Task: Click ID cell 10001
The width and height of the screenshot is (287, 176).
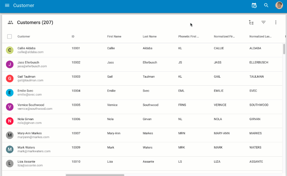Action: point(76,48)
